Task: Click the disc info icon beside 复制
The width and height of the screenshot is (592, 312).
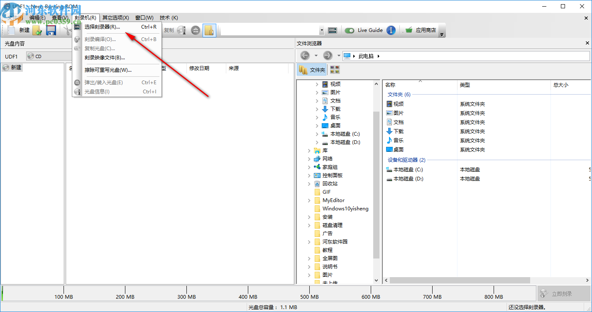Action: (181, 30)
